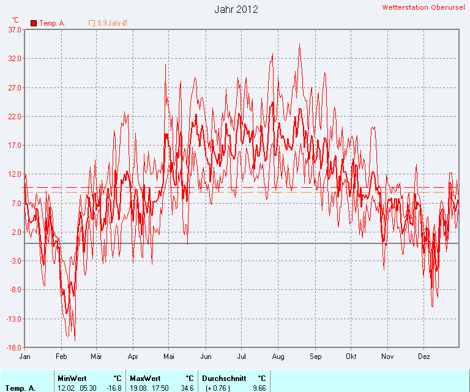The width and height of the screenshot is (470, 392).
Task: Click the -13.0 y-axis value
Action: (x=14, y=319)
